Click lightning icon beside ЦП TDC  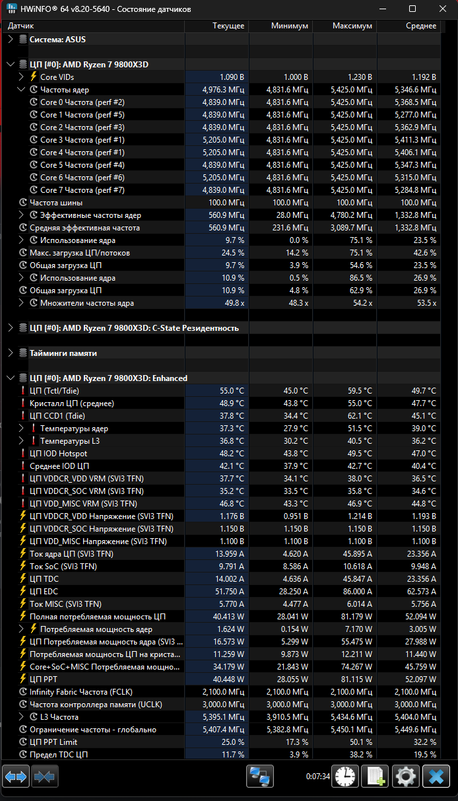tap(23, 579)
